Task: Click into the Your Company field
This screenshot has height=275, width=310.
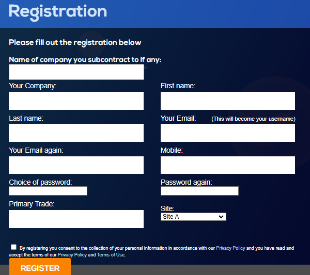Action: pos(76,101)
